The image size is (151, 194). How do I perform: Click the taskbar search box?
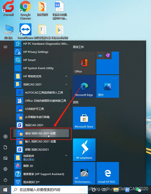pos(49,190)
